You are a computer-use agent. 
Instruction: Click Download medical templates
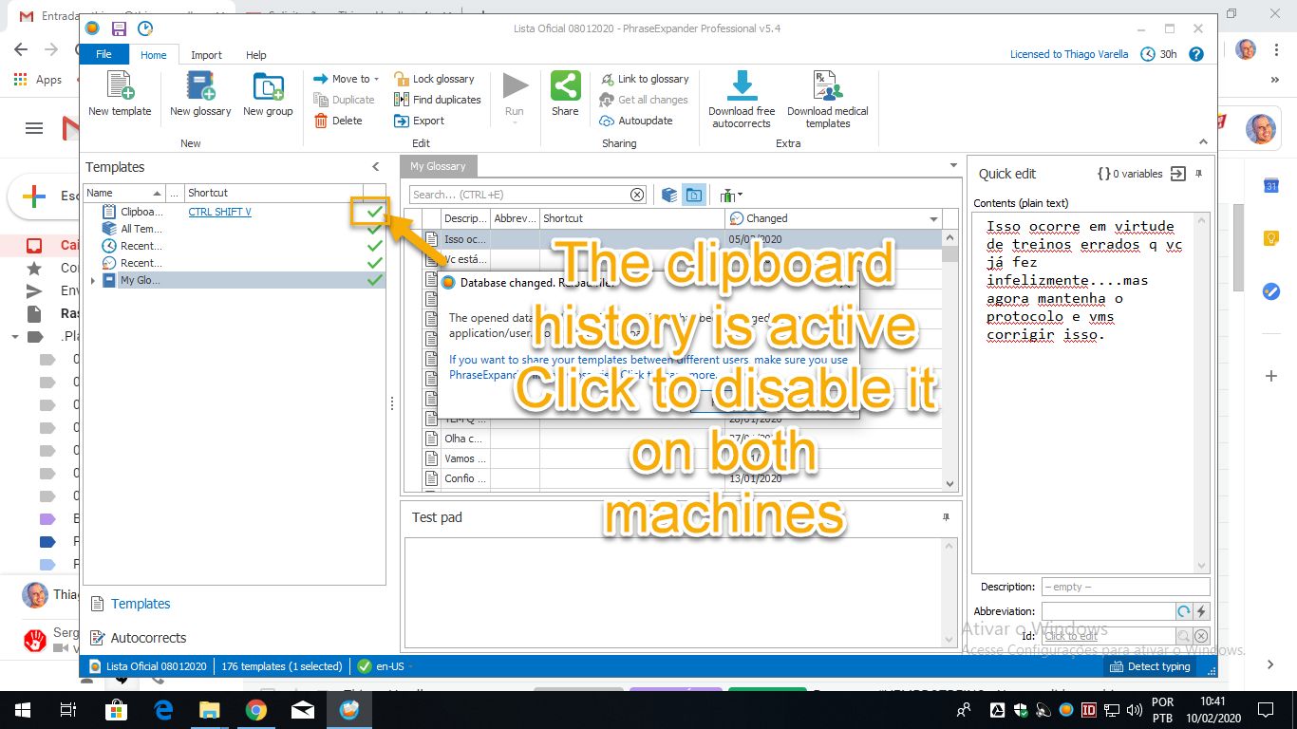tap(828, 99)
